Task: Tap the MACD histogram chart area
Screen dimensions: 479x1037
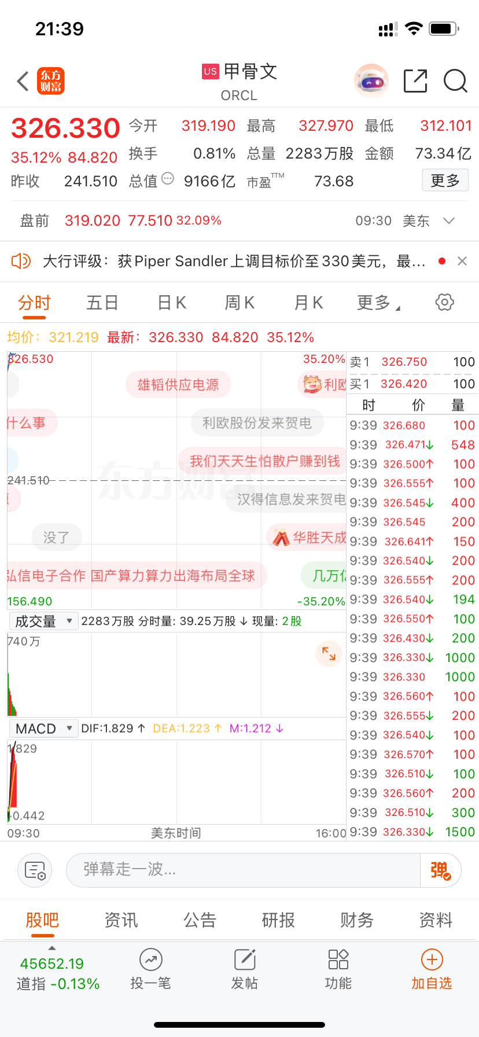Action: click(x=176, y=781)
